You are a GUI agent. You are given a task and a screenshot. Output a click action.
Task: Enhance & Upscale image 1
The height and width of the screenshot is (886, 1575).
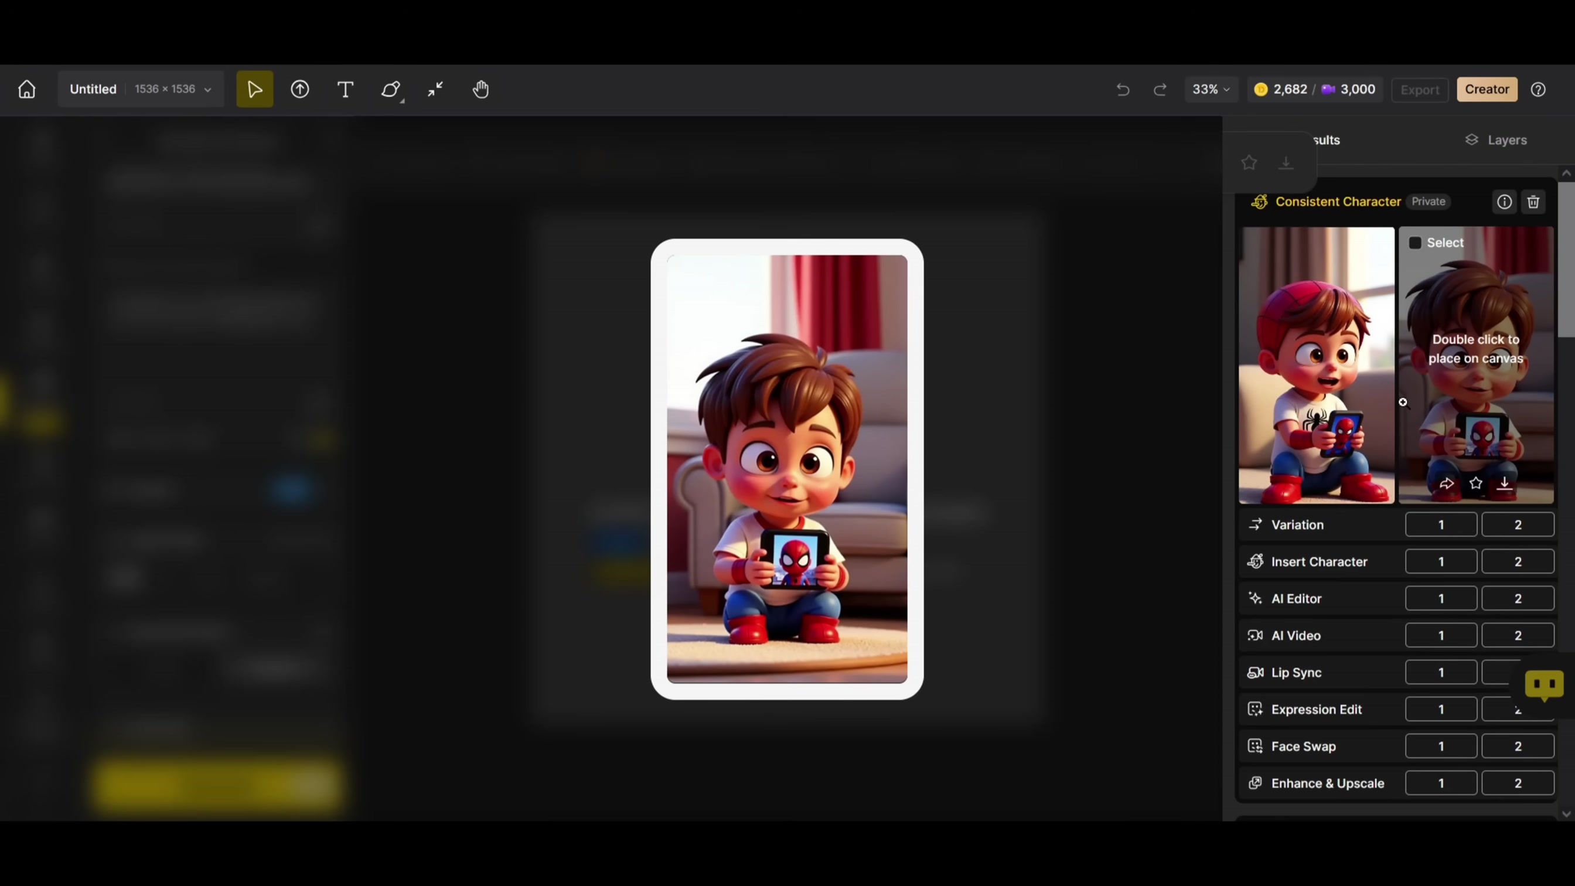pos(1441,783)
